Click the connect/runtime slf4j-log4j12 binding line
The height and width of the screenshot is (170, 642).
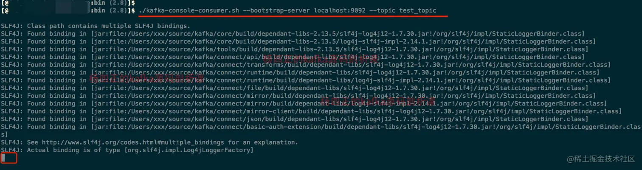300,72
